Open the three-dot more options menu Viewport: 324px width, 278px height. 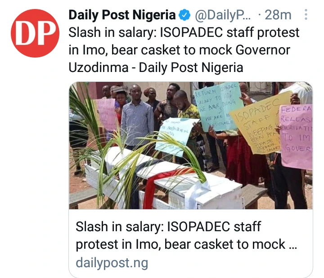[x=307, y=15]
